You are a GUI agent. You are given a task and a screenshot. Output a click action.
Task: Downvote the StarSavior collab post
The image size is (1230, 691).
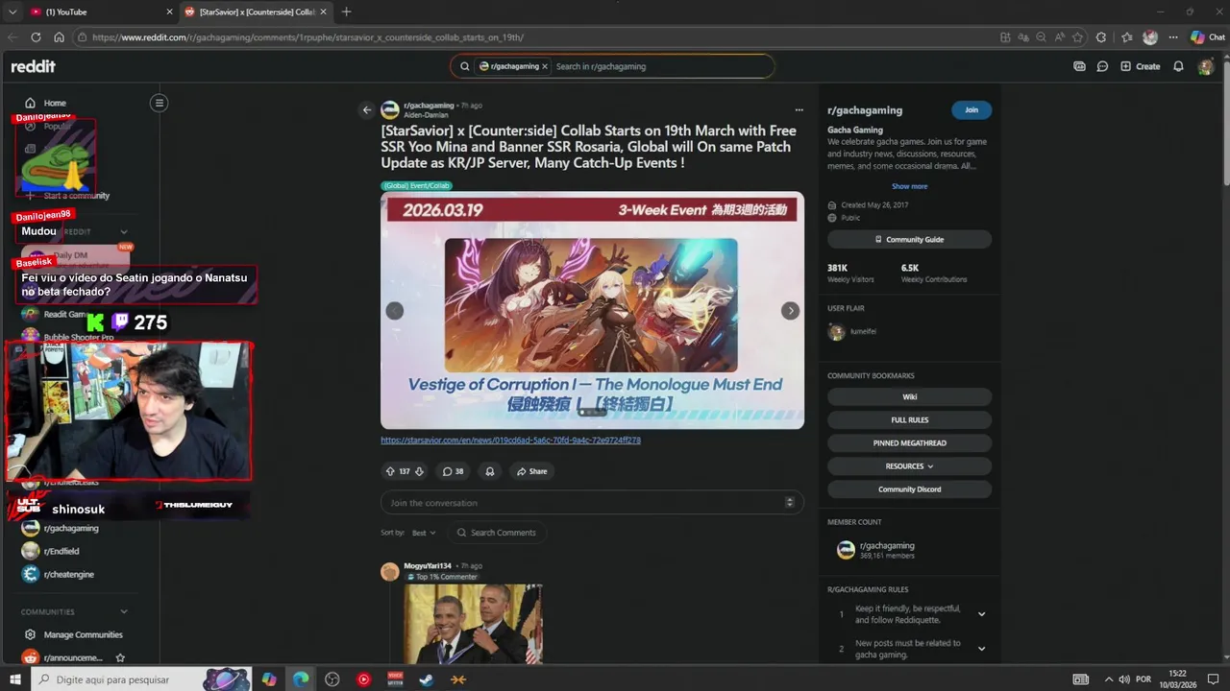(419, 471)
